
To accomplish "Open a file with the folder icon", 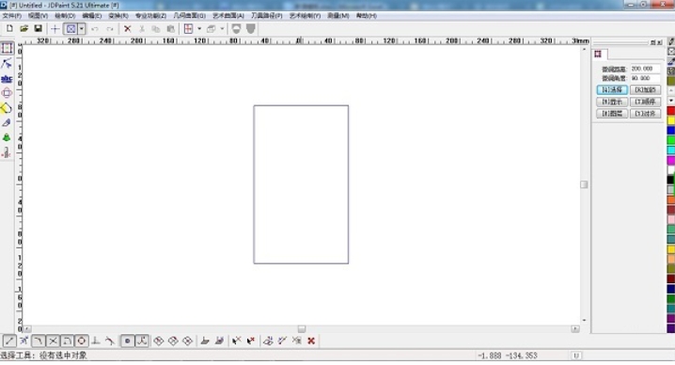I will click(24, 28).
